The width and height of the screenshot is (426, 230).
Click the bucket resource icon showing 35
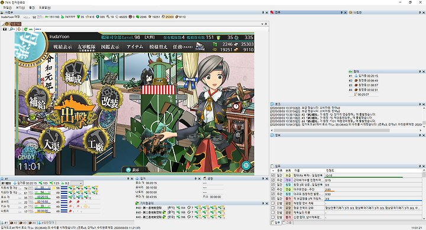(78, 17)
